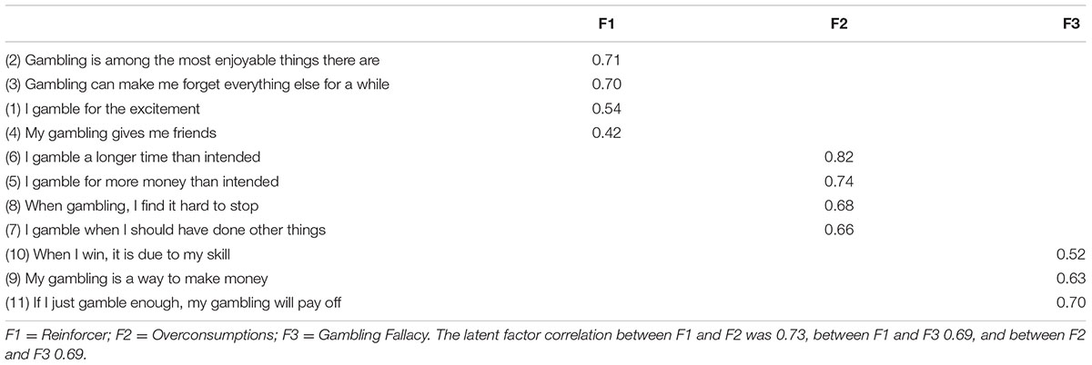Viewport: 1092px width, 365px height.
Task: Select the 0.82 loading under F2
Action: click(x=839, y=157)
